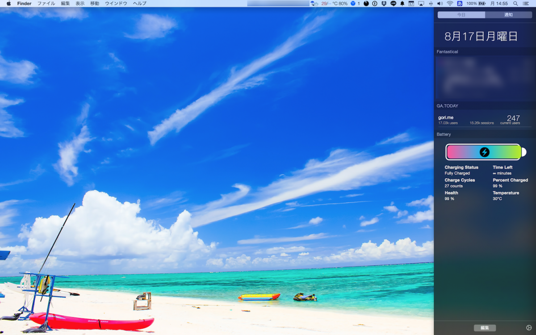
Task: Open the Japanese input source menu
Action: tap(460, 3)
